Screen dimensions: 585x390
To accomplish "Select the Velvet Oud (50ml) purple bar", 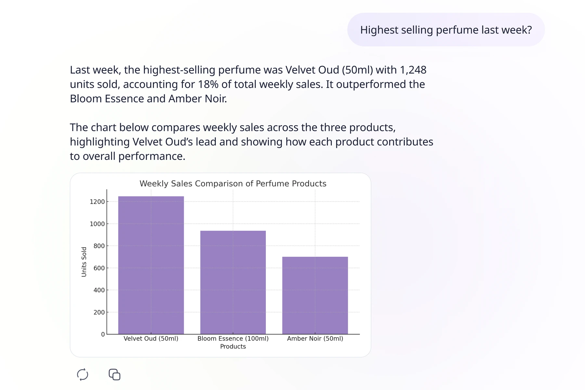I will click(151, 265).
